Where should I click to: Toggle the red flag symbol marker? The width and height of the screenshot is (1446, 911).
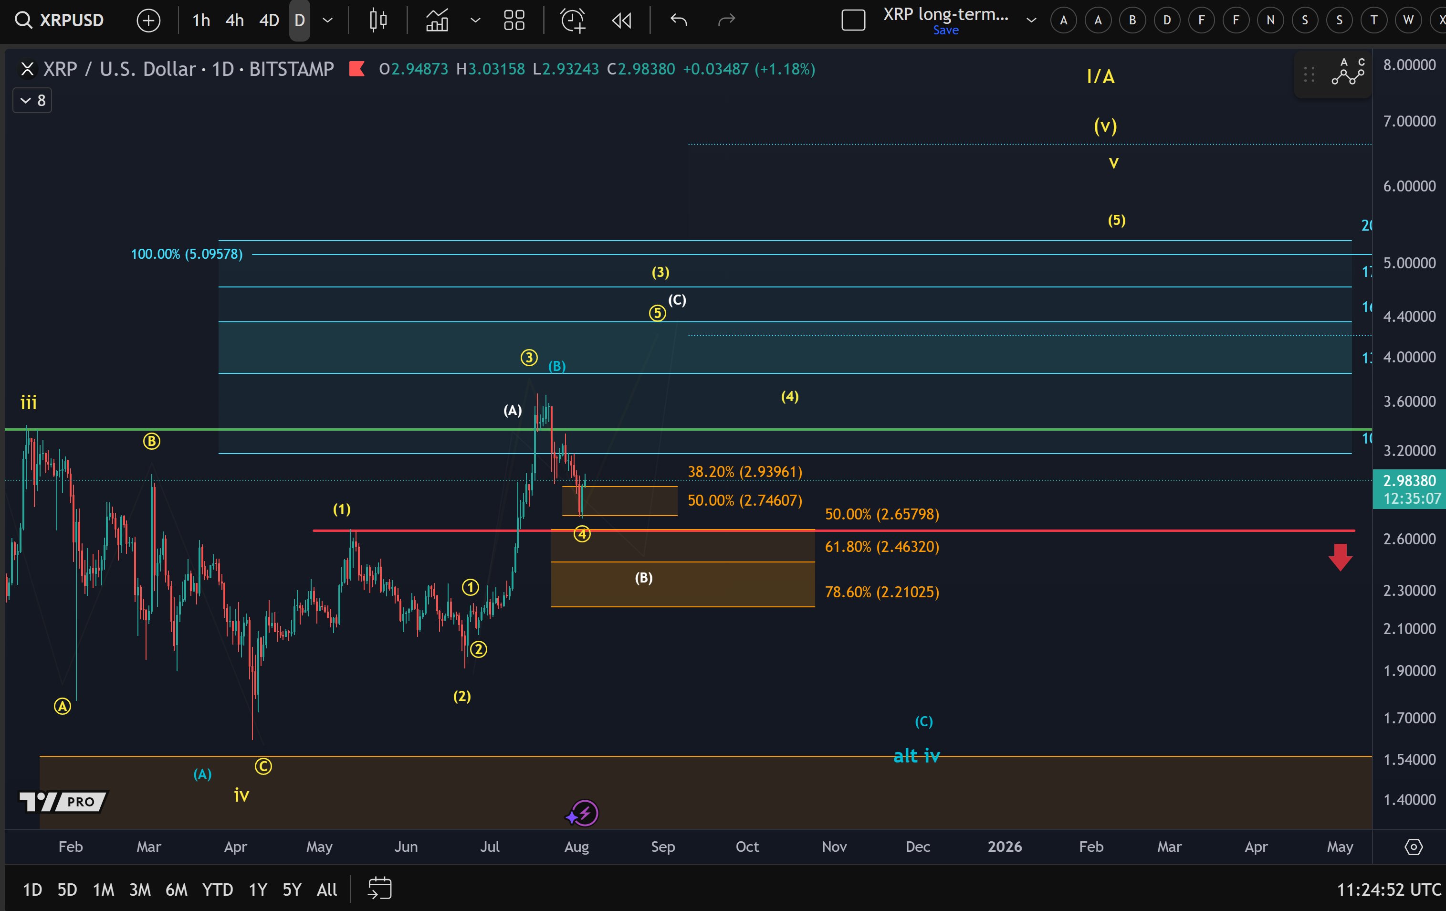[356, 69]
